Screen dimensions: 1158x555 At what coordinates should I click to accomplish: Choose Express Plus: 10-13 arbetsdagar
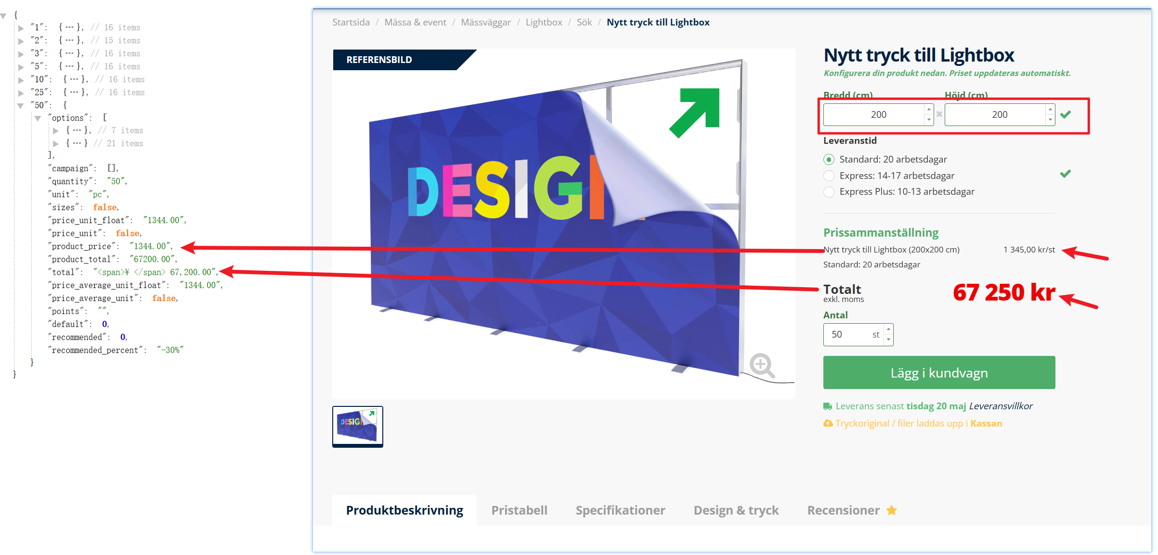[829, 192]
